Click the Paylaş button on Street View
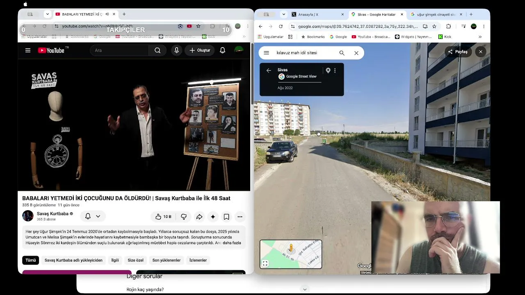This screenshot has width=525, height=295. point(458,52)
